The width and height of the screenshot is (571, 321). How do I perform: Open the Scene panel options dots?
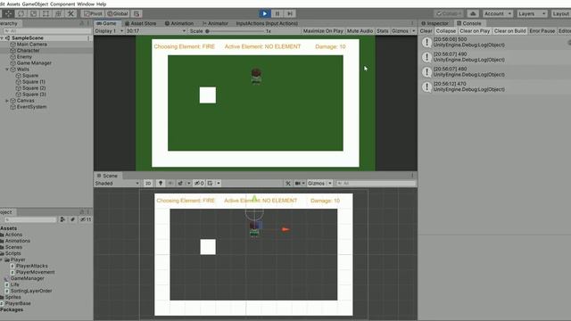412,176
